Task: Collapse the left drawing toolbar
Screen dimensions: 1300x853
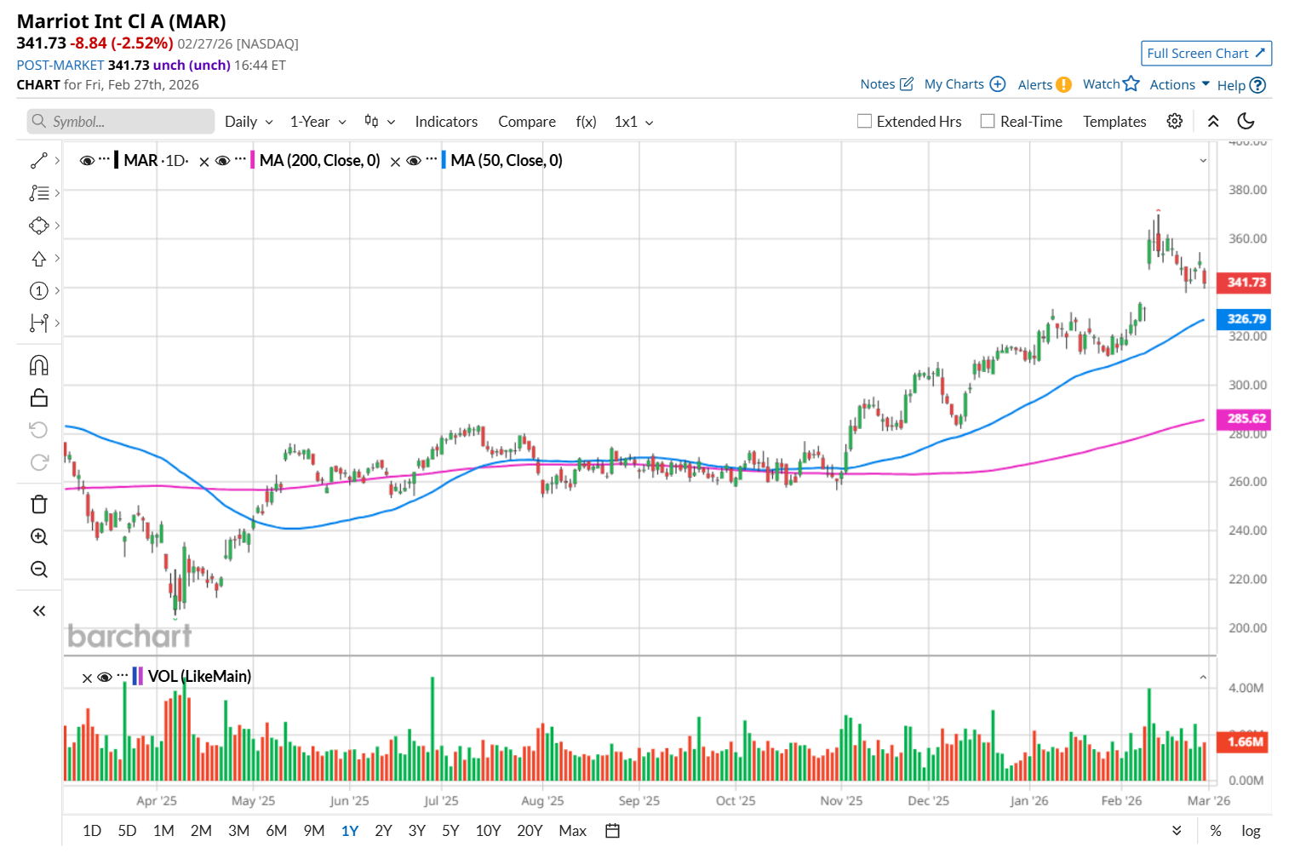Action: 39,610
